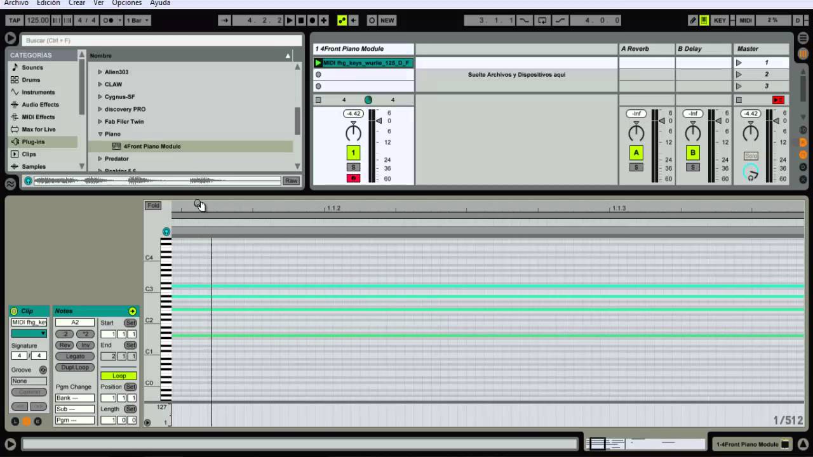Screen dimensions: 813x457
Task: Toggle Draw Mode pencil icon
Action: tap(693, 20)
